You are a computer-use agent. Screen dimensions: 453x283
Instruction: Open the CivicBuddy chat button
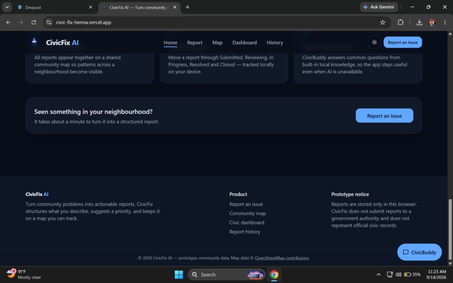point(419,252)
